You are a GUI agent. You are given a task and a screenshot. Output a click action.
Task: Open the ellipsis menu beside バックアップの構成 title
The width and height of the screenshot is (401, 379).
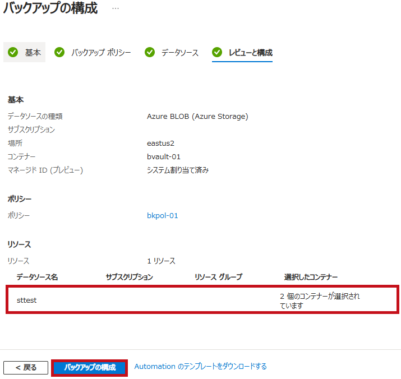[116, 8]
